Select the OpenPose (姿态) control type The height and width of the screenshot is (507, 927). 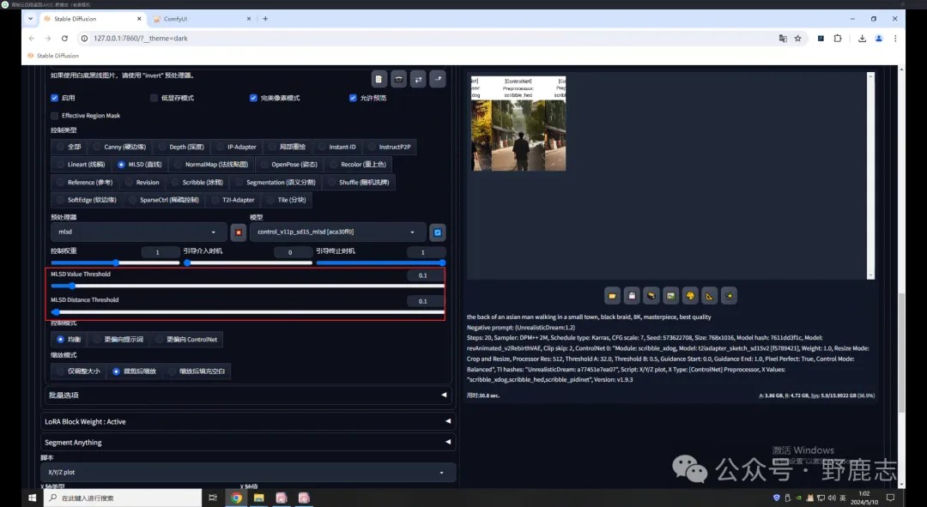pos(290,164)
